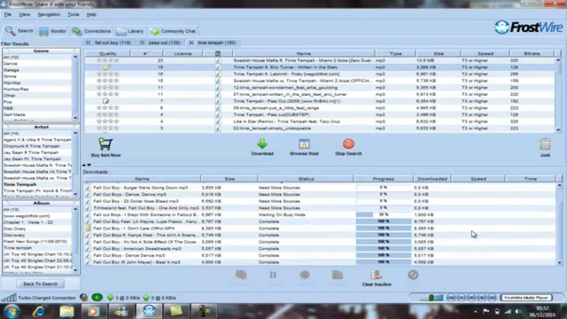The image size is (567, 319).
Task: Click the greyed-out cancel download icon
Action: click(x=413, y=275)
